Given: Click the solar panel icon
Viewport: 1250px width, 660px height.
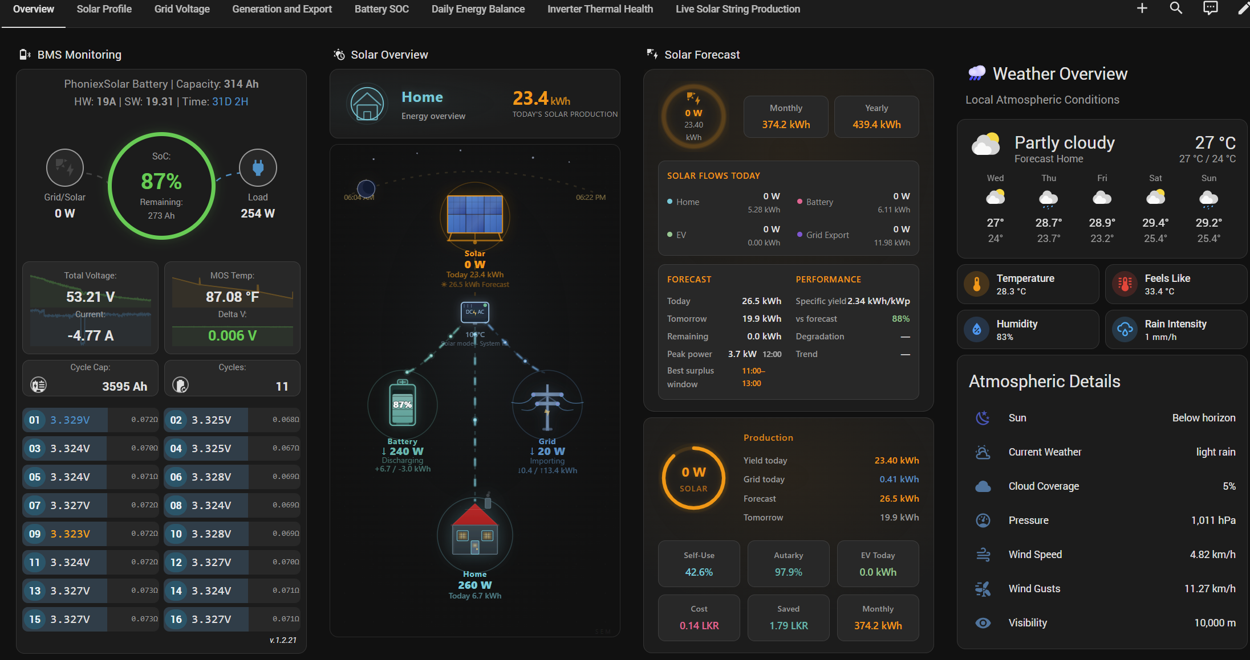Looking at the screenshot, I should 475,217.
